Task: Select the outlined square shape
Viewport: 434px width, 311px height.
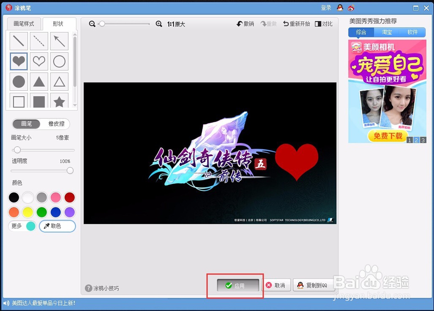Action: pos(19,101)
